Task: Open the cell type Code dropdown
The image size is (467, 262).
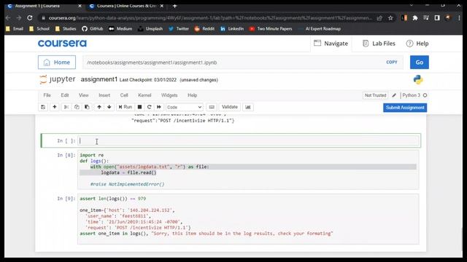Action: 185,107
